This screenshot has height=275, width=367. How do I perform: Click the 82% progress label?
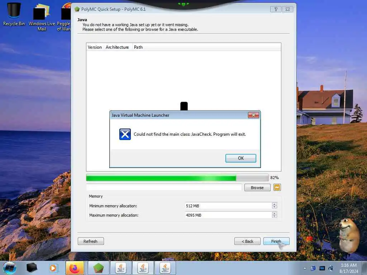pyautogui.click(x=274, y=178)
